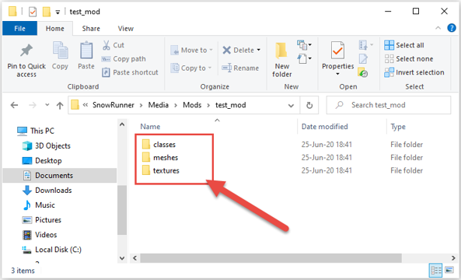Switch to Large icons view layout
461x280 pixels.
(449, 269)
